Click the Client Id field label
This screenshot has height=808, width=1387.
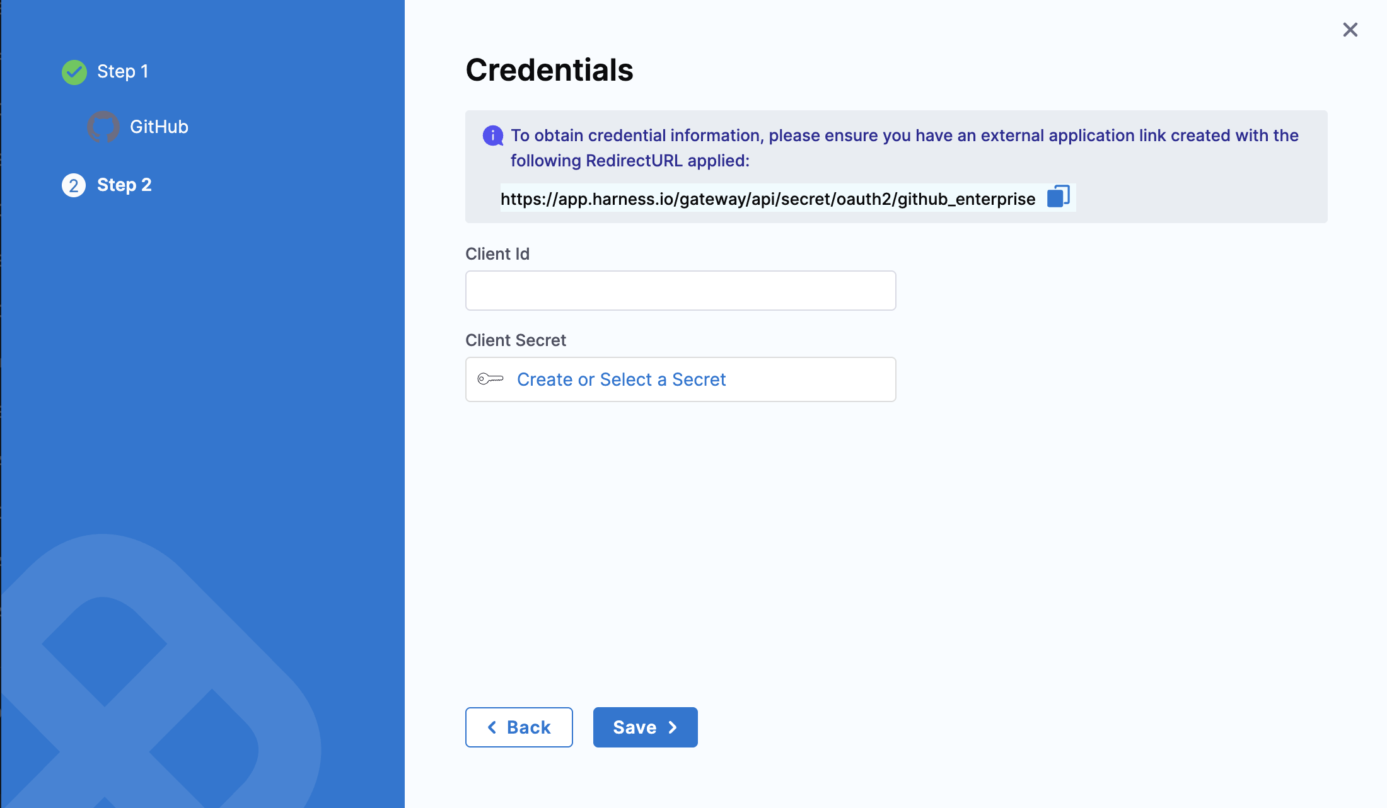(497, 254)
